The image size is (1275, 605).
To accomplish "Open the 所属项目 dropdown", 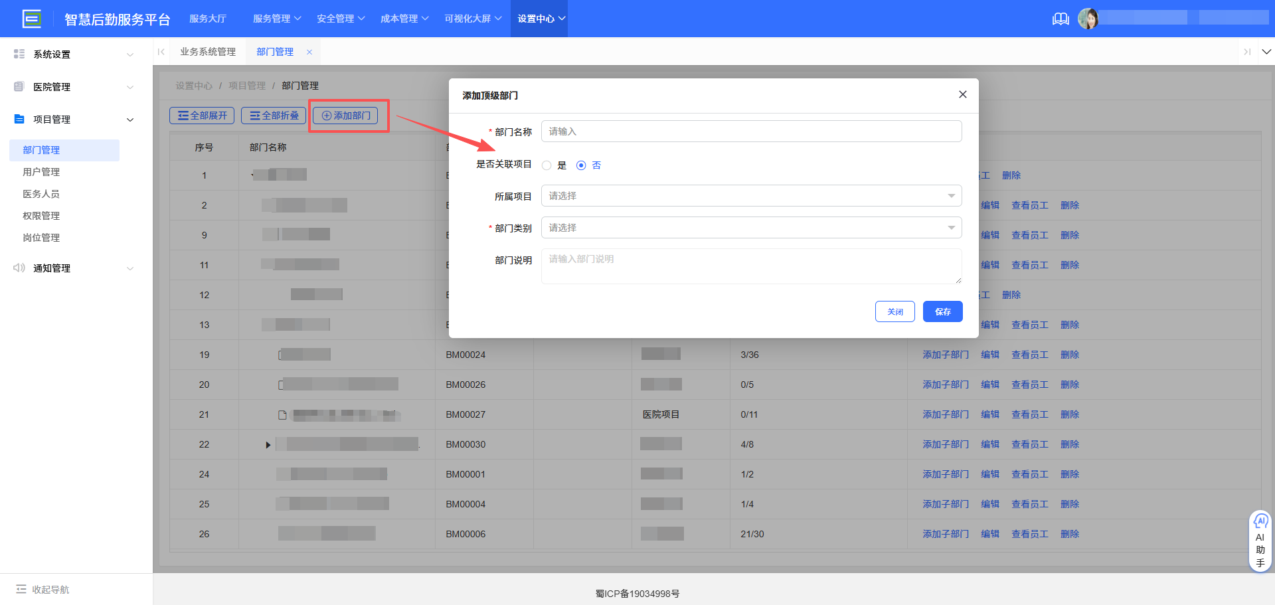I will click(751, 196).
